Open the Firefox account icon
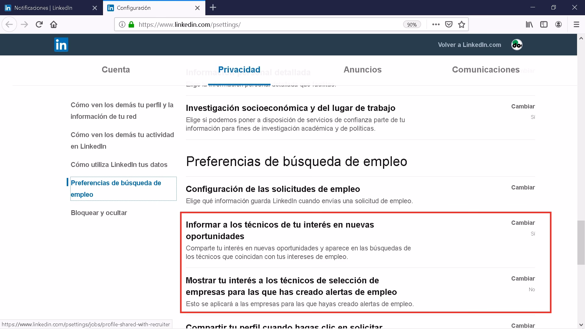This screenshot has height=329, width=585. click(558, 24)
